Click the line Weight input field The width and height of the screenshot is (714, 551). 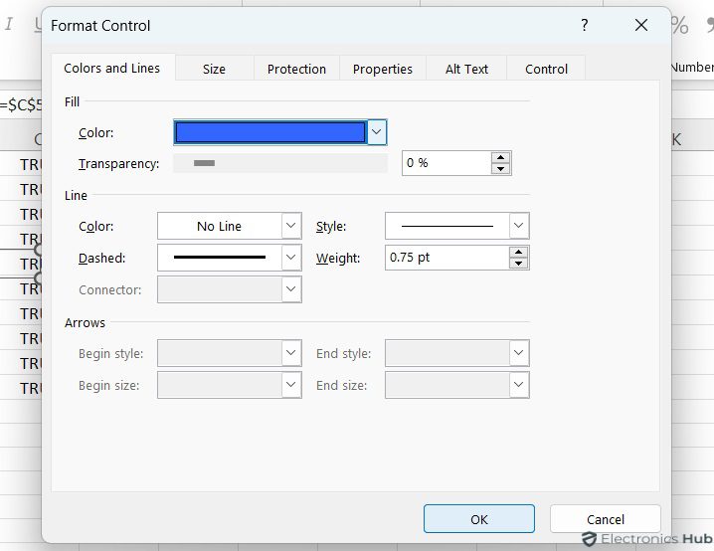pos(446,258)
